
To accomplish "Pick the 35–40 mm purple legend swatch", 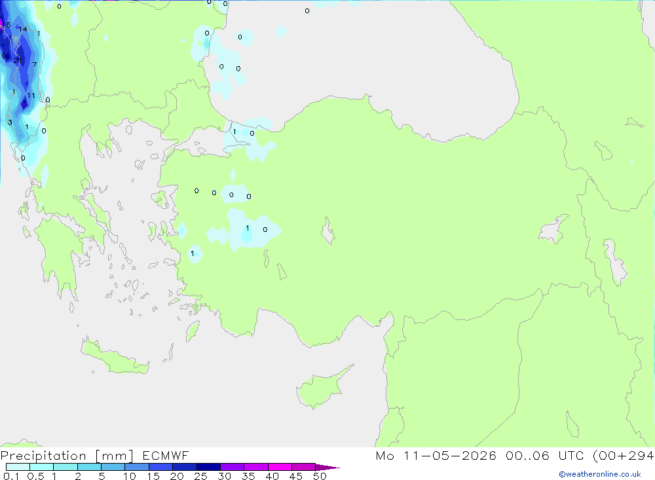I will pos(255,467).
